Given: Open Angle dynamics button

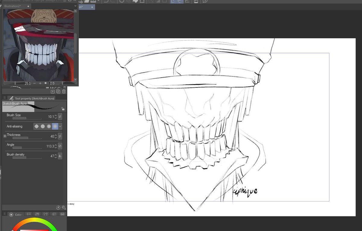Looking at the screenshot, I should coord(60,146).
